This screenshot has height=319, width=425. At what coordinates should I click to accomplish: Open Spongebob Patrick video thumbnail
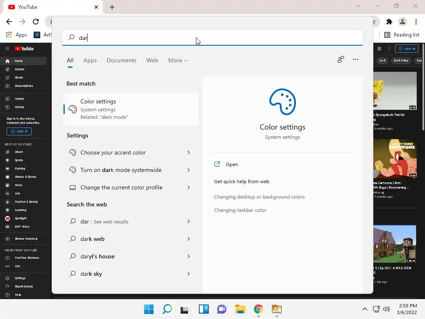(395, 91)
